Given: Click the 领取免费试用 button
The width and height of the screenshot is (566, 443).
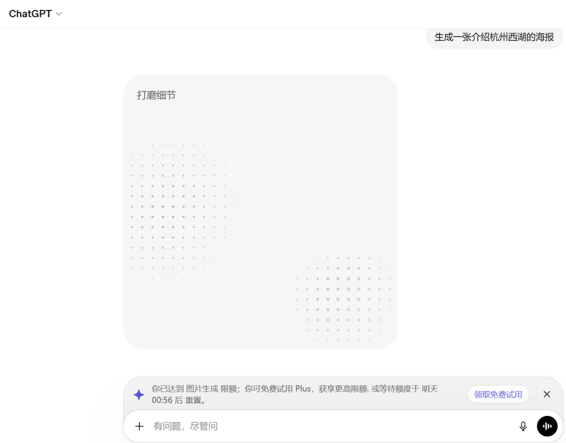Looking at the screenshot, I should pyautogui.click(x=498, y=394).
